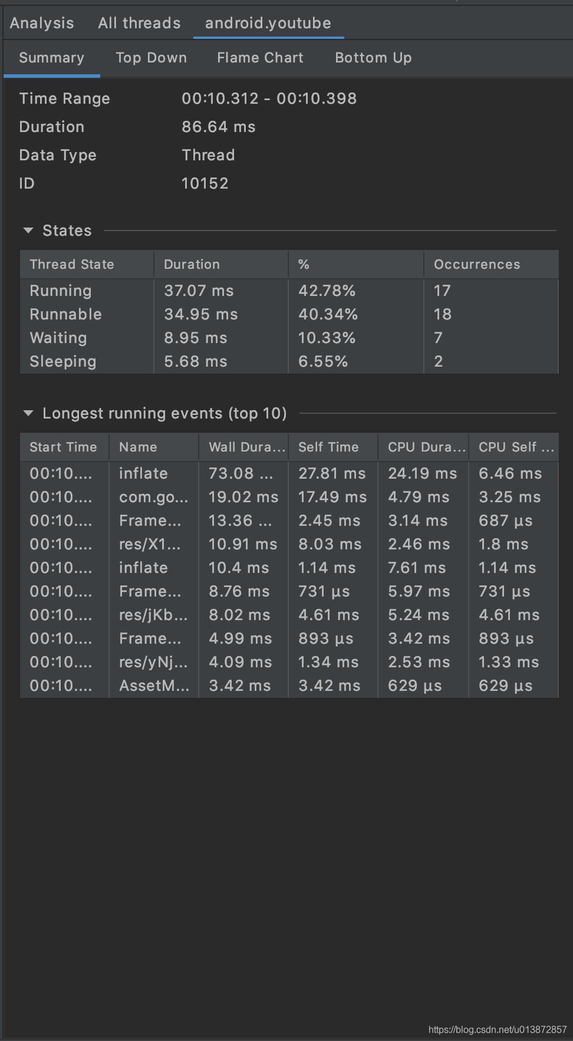Open the Flame Chart tab
This screenshot has width=573, height=1041.
[x=260, y=58]
